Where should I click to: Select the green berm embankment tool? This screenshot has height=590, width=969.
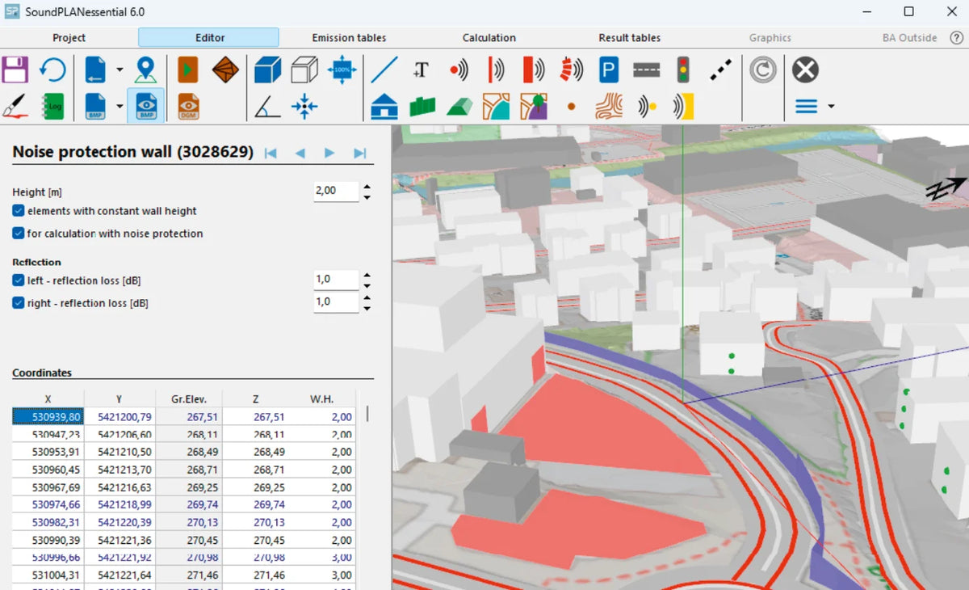point(459,106)
